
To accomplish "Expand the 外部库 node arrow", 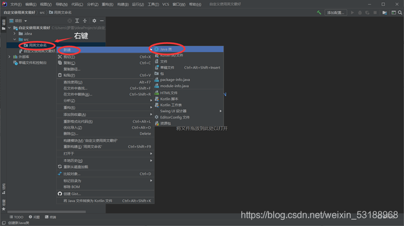I will click(9, 57).
